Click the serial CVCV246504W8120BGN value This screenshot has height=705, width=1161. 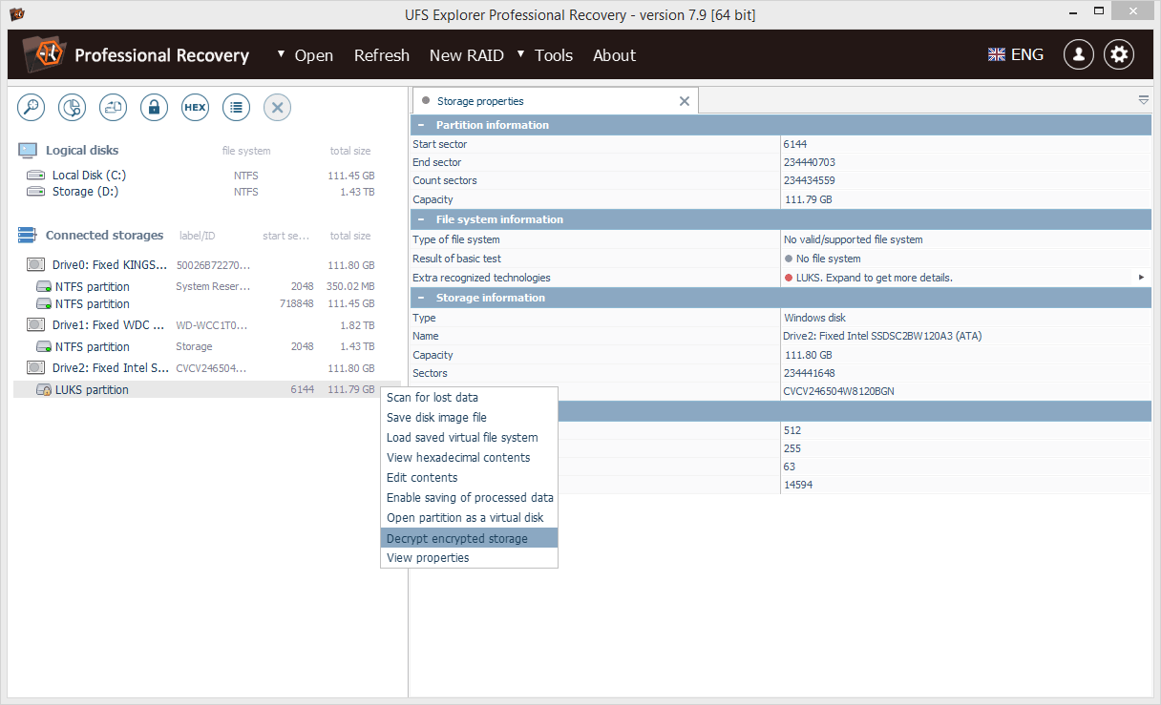839,391
